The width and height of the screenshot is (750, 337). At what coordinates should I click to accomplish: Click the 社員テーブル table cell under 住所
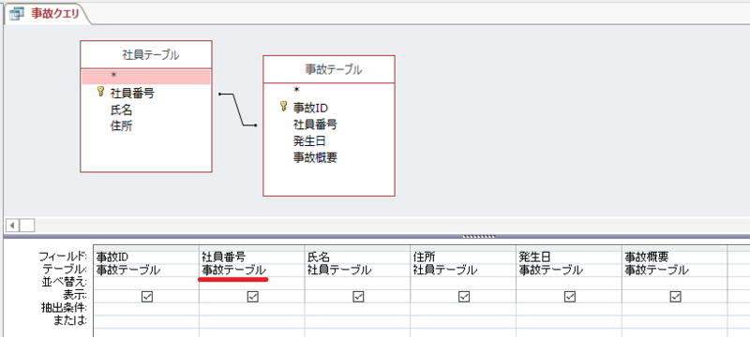[463, 271]
